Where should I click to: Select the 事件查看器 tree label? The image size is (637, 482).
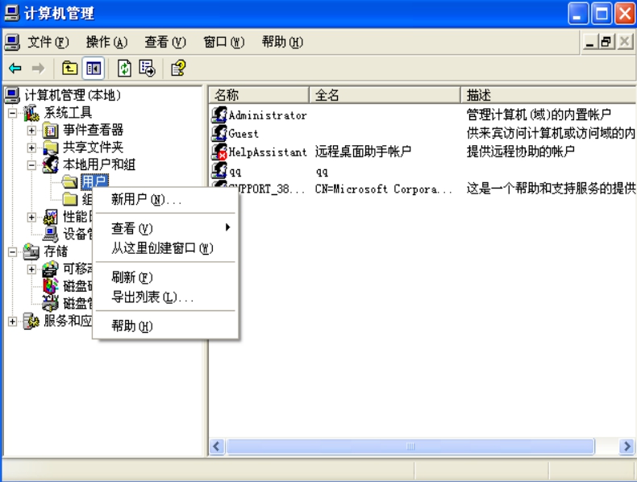[x=93, y=130]
